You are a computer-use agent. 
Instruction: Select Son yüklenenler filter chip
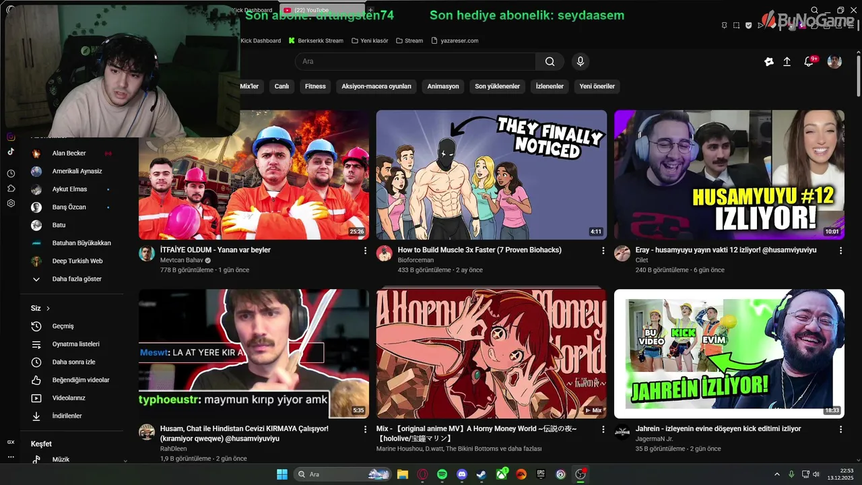pos(498,86)
